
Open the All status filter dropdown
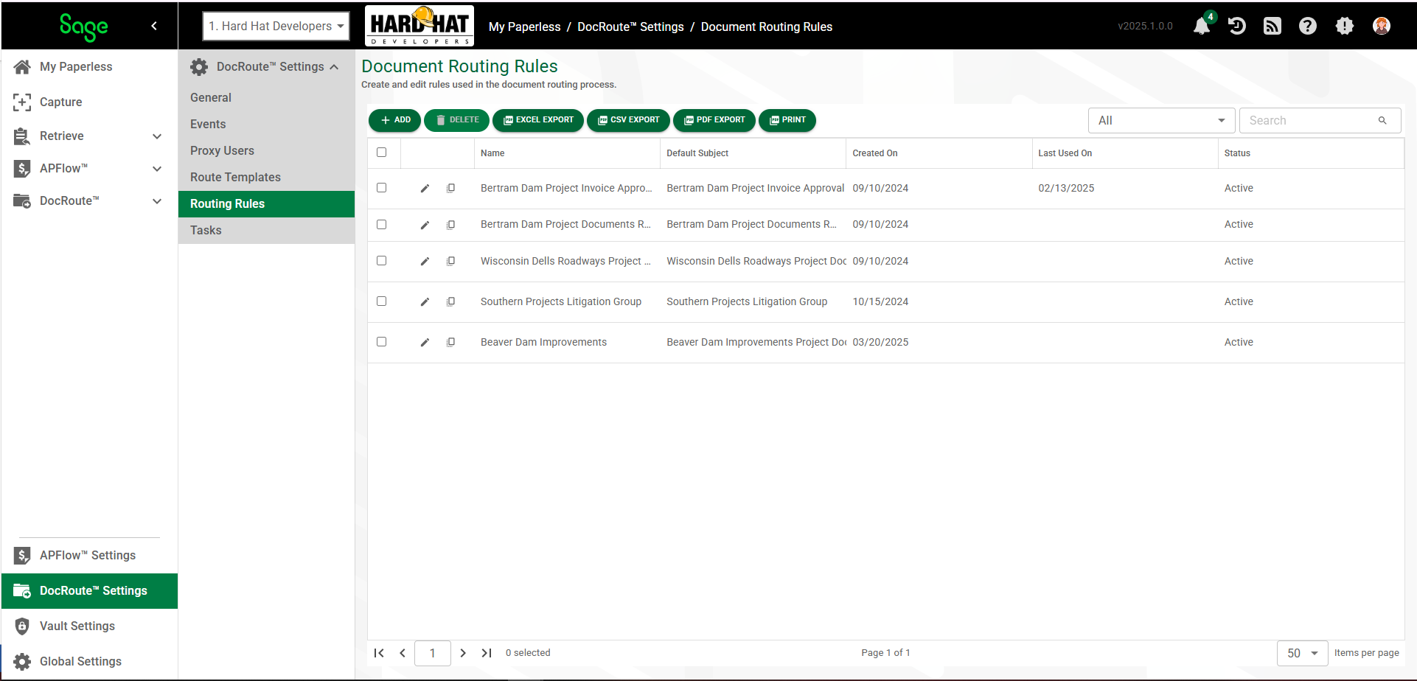click(1161, 120)
